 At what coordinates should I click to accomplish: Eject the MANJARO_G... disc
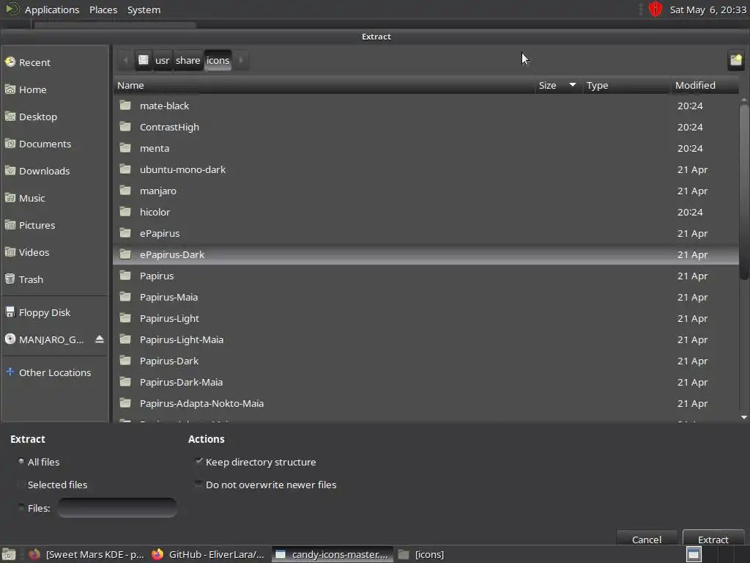click(100, 339)
